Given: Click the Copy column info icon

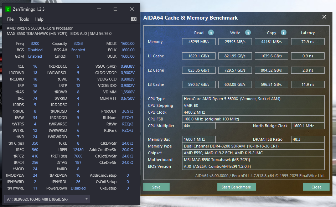Looking at the screenshot, I should [284, 32].
